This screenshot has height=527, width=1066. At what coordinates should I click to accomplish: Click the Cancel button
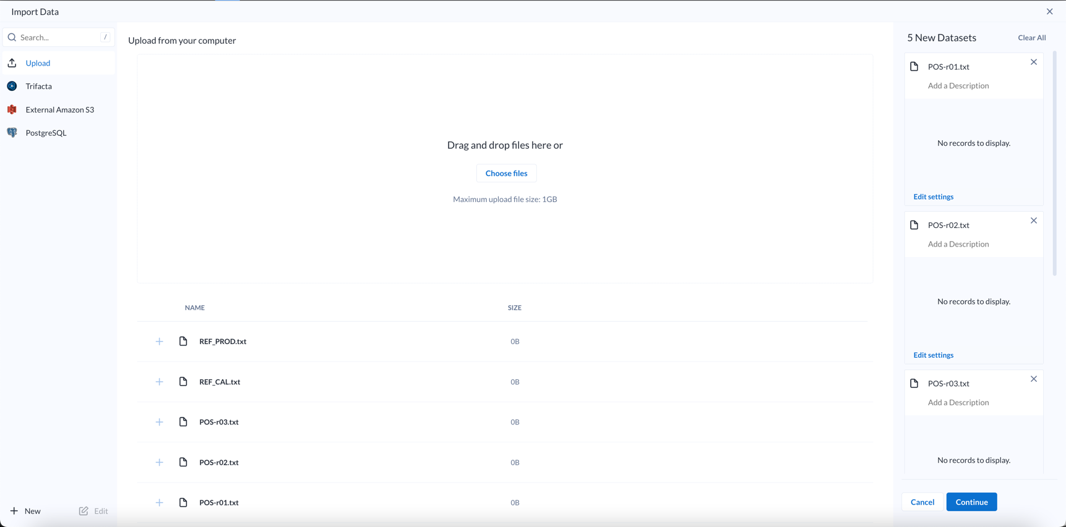point(922,502)
